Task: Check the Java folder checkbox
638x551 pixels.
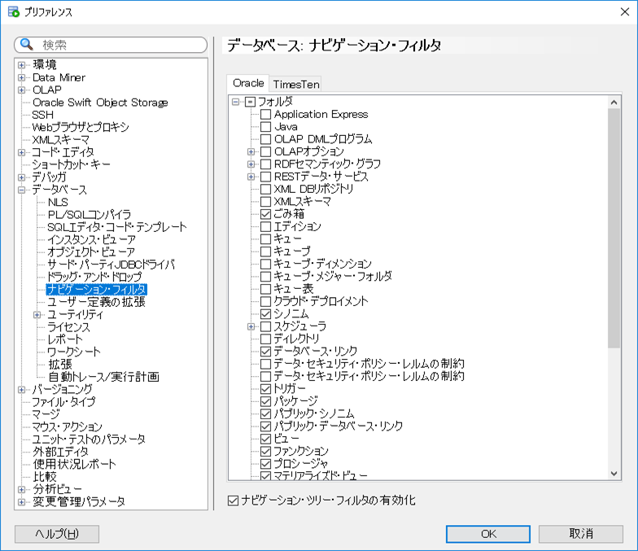Action: click(265, 127)
